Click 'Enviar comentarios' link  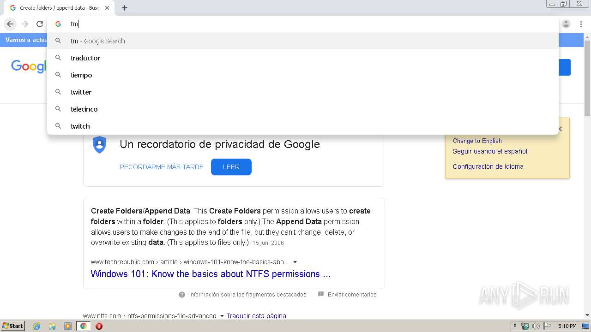pyautogui.click(x=352, y=295)
